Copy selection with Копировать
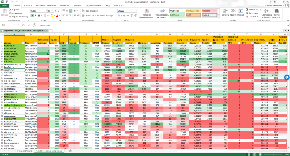 (16, 13)
